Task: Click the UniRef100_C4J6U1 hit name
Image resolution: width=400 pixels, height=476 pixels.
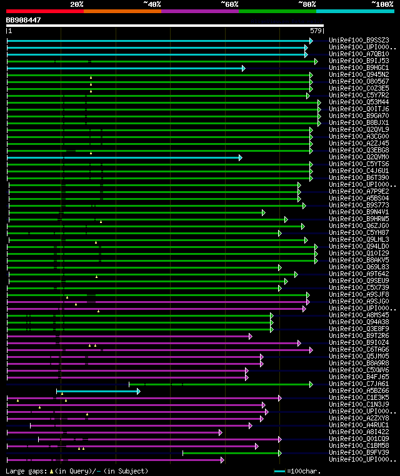Action: coord(359,171)
